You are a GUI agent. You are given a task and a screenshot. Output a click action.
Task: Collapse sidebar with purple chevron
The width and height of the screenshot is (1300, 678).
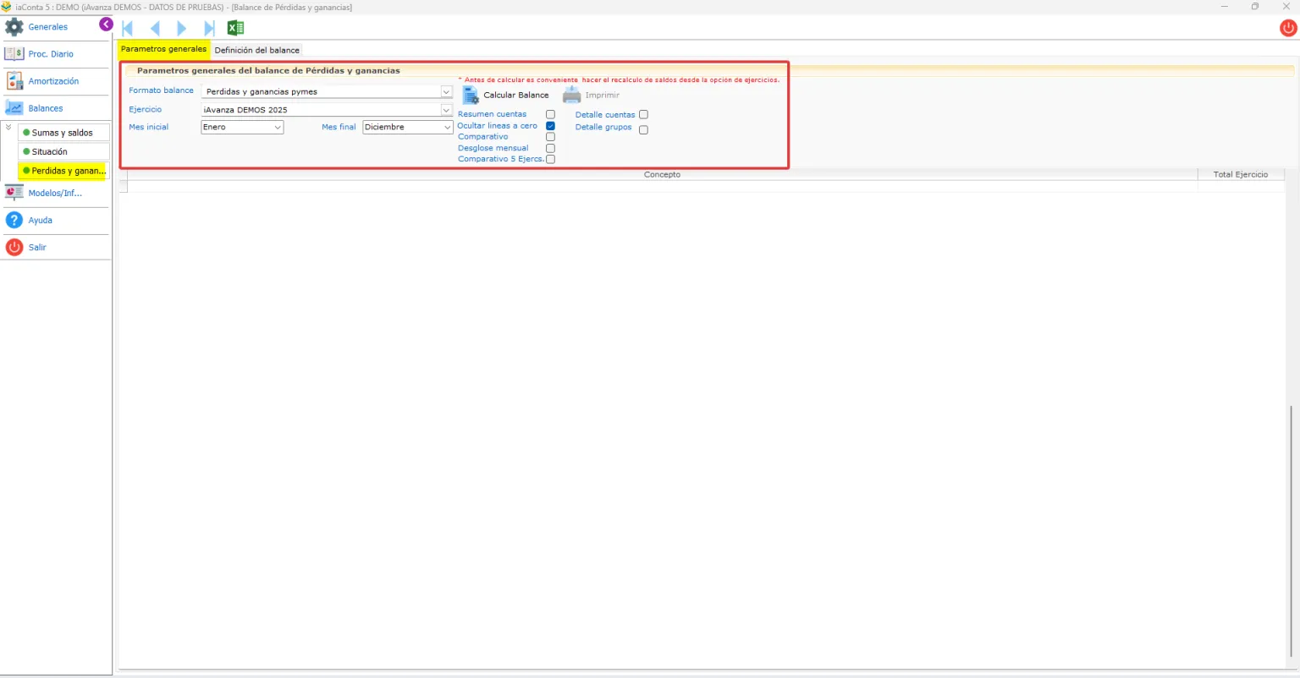pyautogui.click(x=106, y=24)
